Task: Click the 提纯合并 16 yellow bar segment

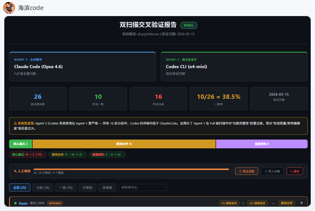Action: coord(124,144)
